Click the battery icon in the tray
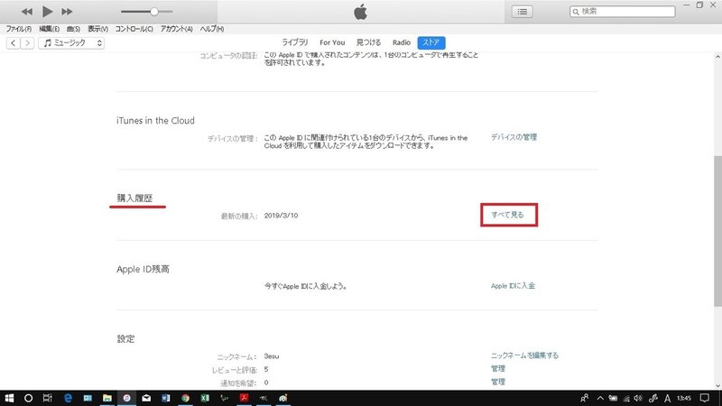This screenshot has height=406, width=722. tap(613, 398)
